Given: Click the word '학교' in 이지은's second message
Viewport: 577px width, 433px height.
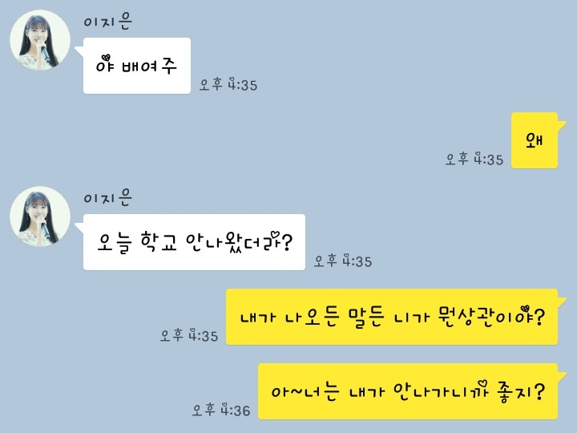Looking at the screenshot, I should 159,242.
